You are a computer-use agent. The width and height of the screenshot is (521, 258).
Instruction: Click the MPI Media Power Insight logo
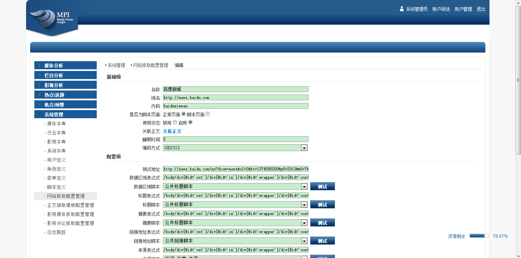click(x=53, y=18)
